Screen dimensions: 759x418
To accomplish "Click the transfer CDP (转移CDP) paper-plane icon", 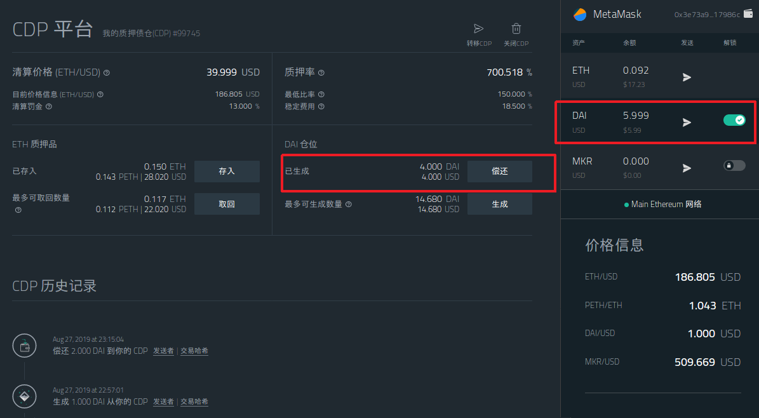I will pos(478,29).
